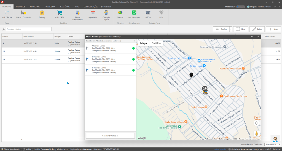Viewport: 282px width, 151px height.
Task: Click Fila de Atendimento in status bar
Action: [x=10, y=149]
